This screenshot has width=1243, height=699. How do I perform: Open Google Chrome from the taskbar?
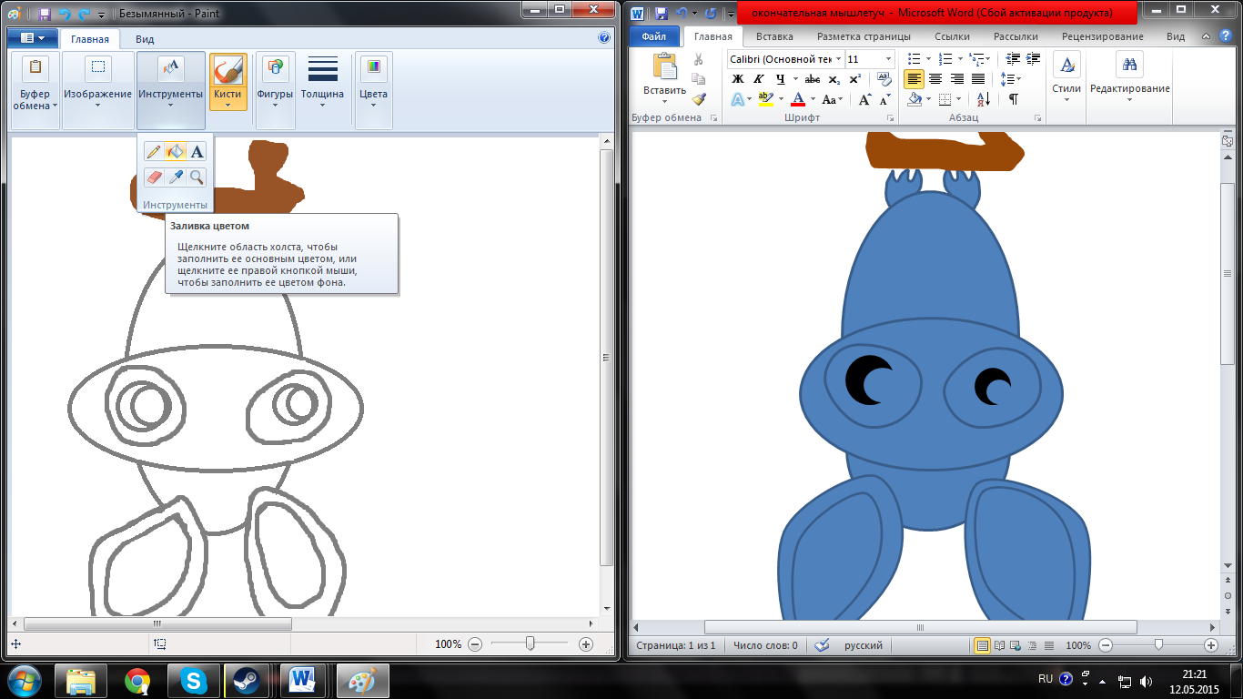pos(137,680)
